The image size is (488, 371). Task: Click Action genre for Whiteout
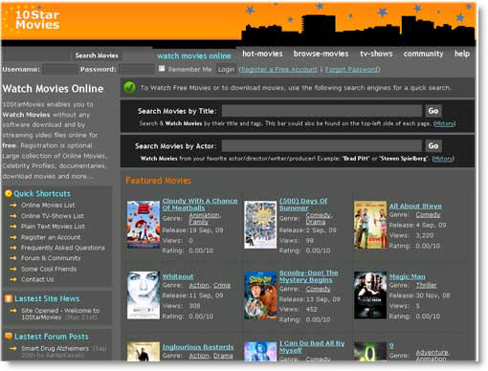(199, 285)
